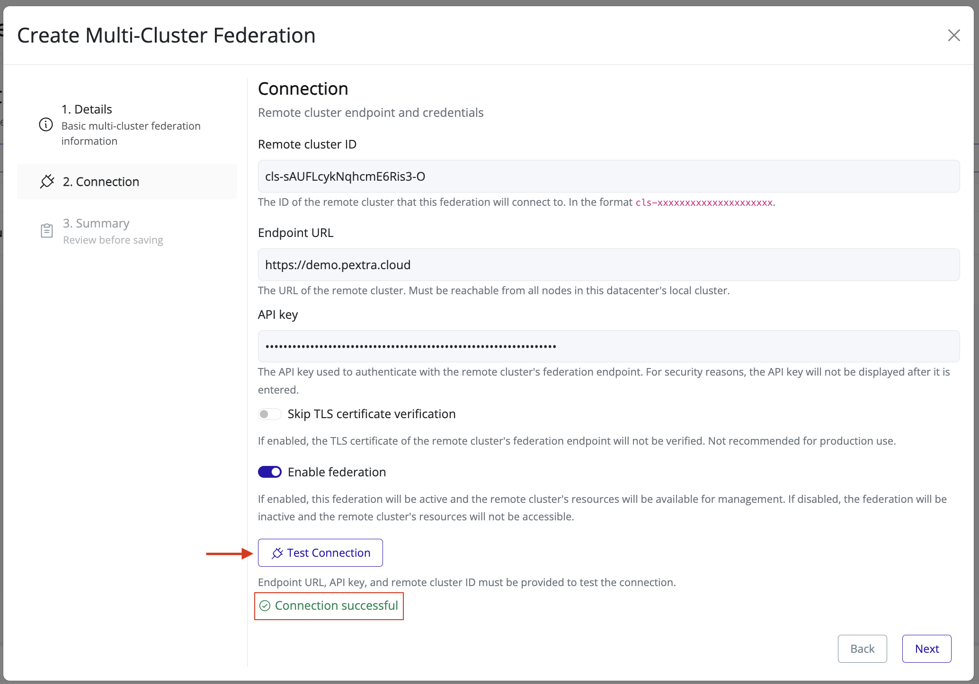
Task: Click the 'Review before saving' description
Action: point(113,240)
